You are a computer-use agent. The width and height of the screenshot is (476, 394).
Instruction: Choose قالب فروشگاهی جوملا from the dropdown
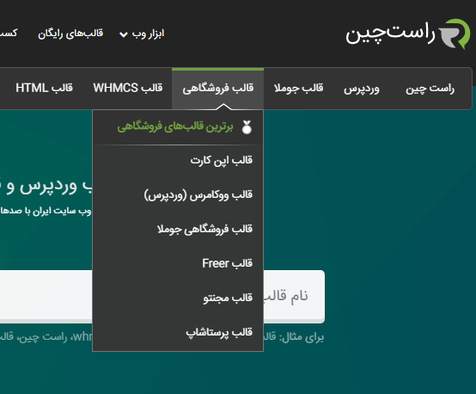tap(204, 229)
